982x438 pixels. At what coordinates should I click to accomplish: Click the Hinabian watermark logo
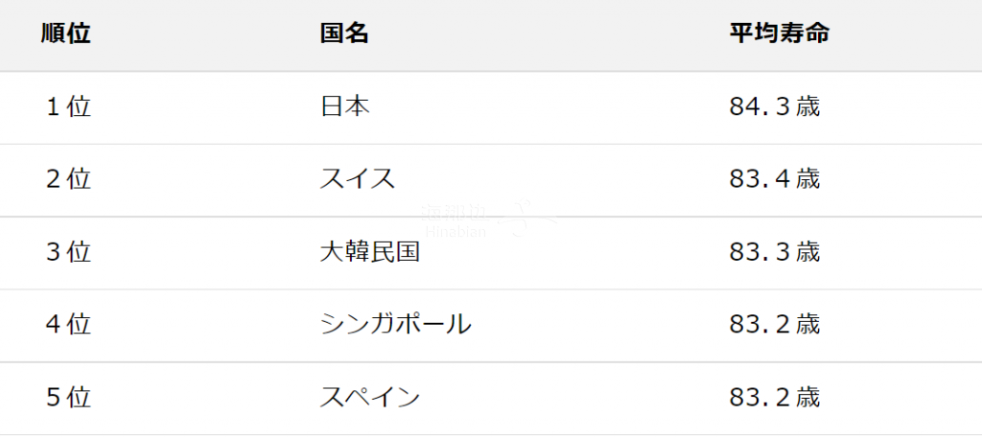coord(488,219)
